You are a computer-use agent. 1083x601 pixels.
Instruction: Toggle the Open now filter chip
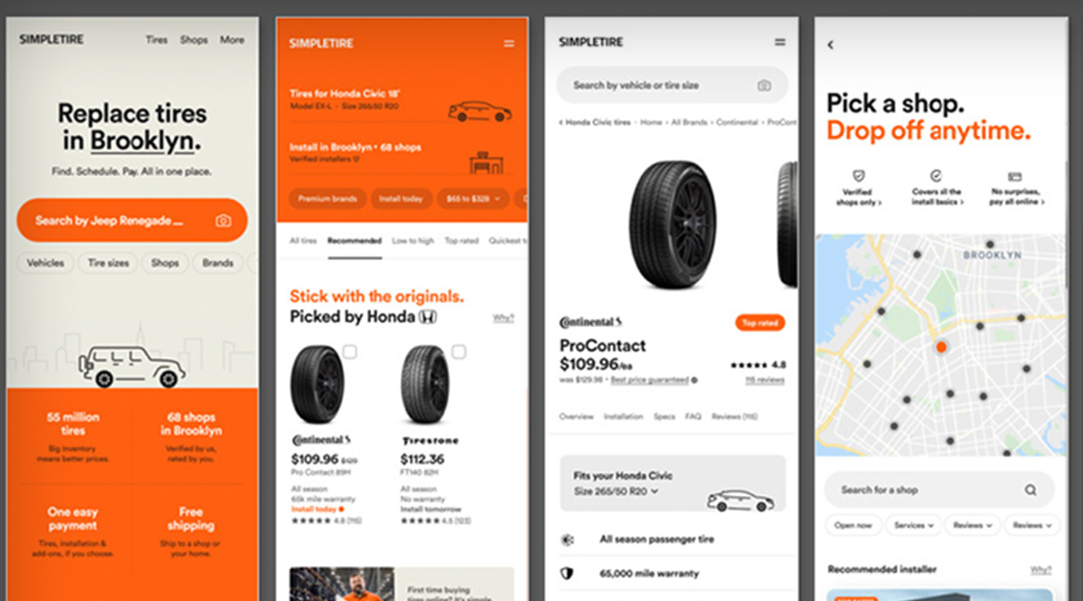(x=853, y=525)
